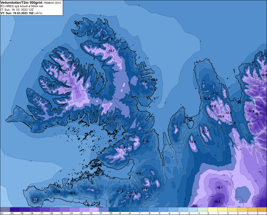Pick the legend swatch between -14 and -13

[74, 210]
